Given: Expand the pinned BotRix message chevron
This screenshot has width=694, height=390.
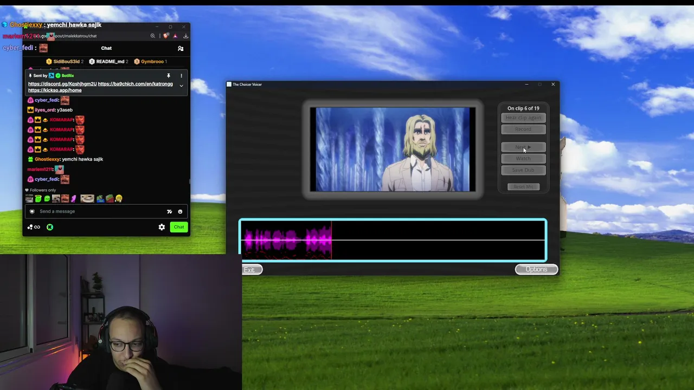Looking at the screenshot, I should (x=181, y=86).
